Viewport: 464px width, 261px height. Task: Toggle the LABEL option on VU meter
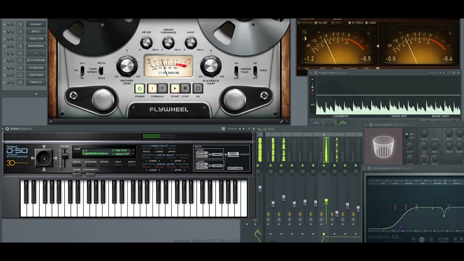370,22
